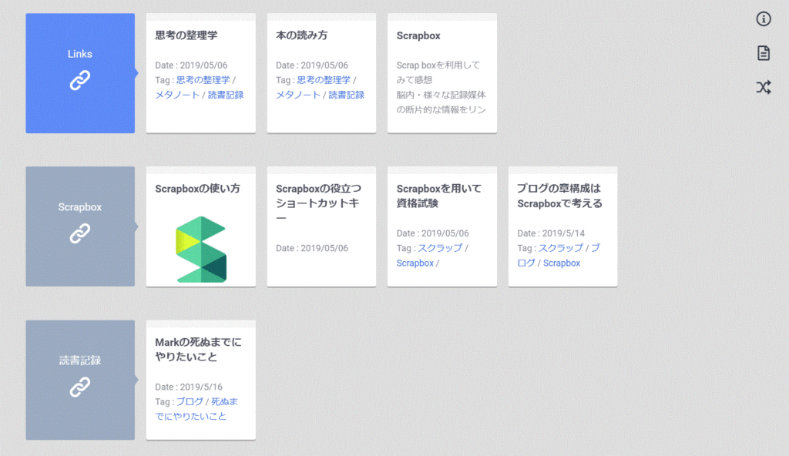Open the 思考の整理学 card title
Viewport: 789px width, 456px height.
click(186, 35)
